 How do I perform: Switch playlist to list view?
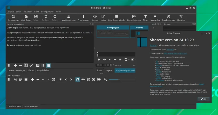pyautogui.click(x=43, y=65)
